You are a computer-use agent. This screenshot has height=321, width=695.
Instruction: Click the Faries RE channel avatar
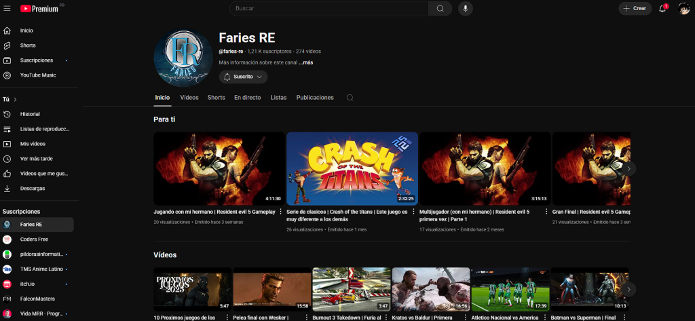click(183, 58)
